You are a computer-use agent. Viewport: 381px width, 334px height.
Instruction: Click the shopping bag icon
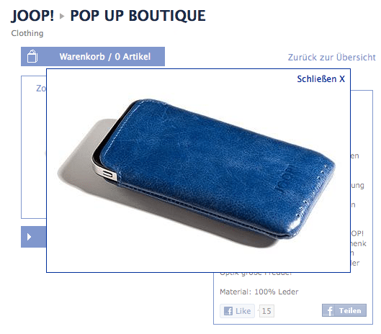click(32, 56)
